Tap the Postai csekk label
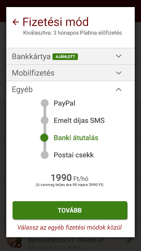Image resolution: width=141 pixels, height=251 pixels. click(74, 155)
